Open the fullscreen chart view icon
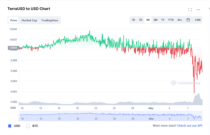The width and height of the screenshot is (210, 135). pyautogui.click(x=190, y=10)
